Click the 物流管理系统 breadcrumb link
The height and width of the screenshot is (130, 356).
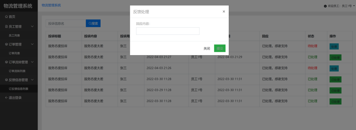tap(51, 5)
